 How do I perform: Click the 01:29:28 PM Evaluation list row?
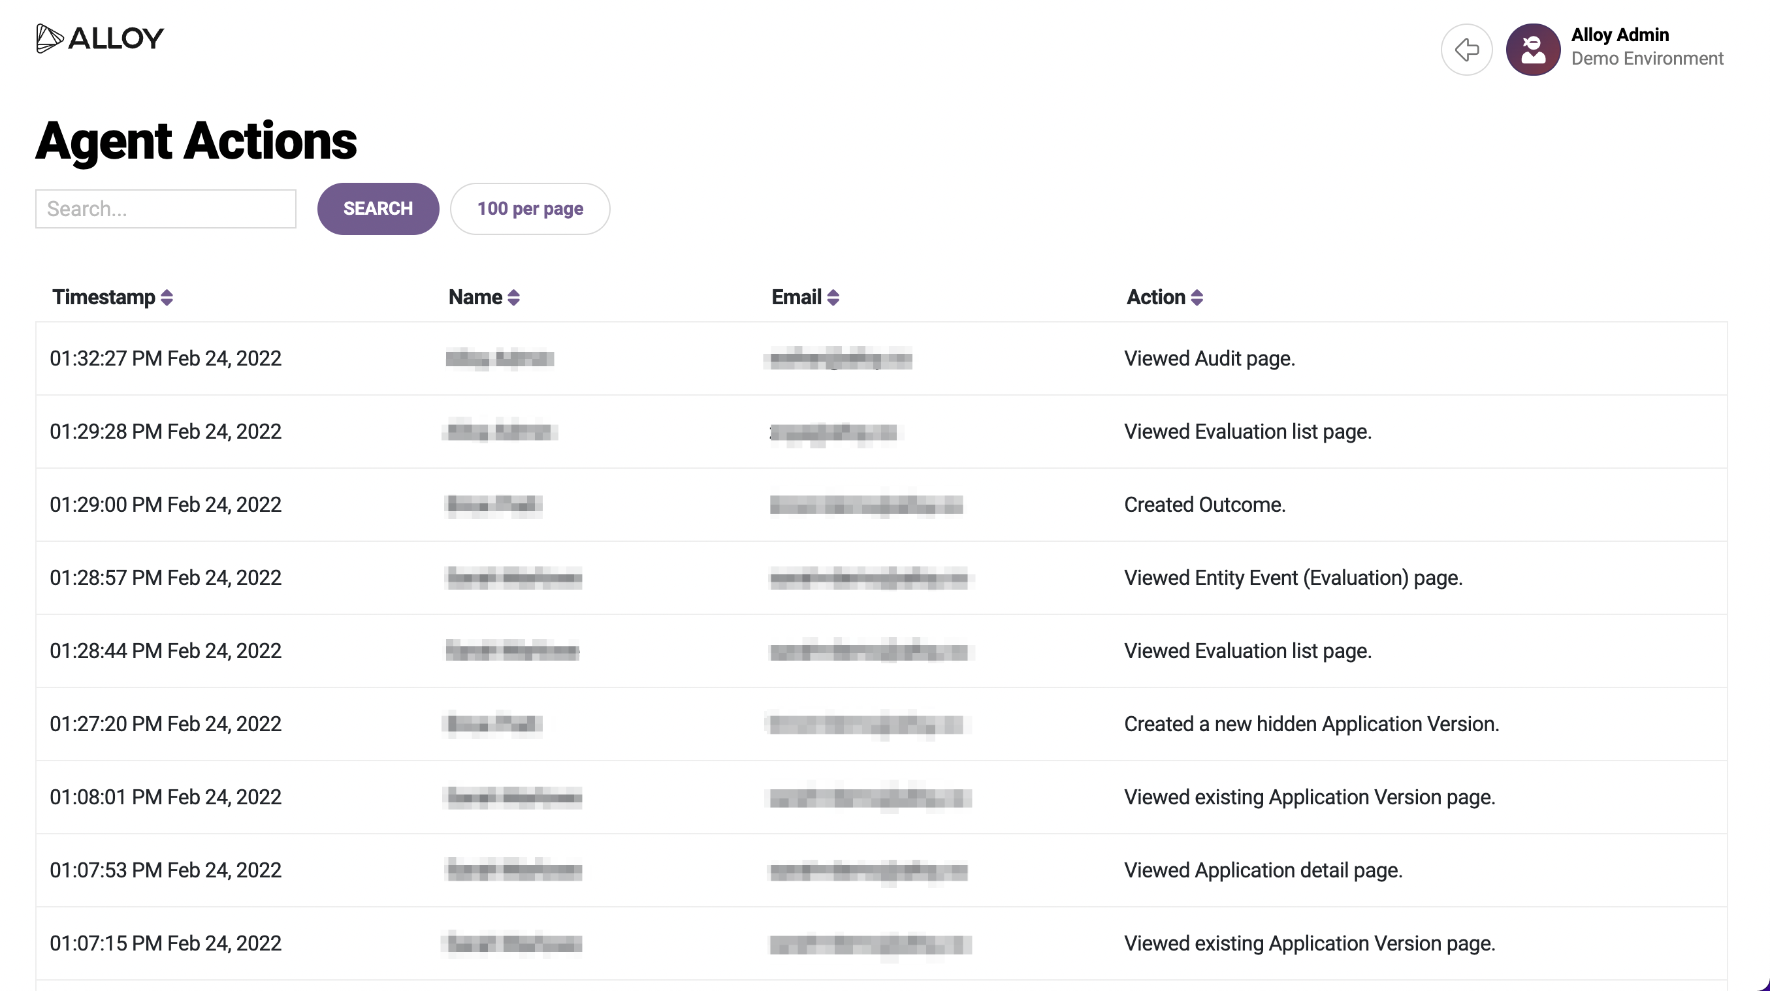click(x=166, y=432)
